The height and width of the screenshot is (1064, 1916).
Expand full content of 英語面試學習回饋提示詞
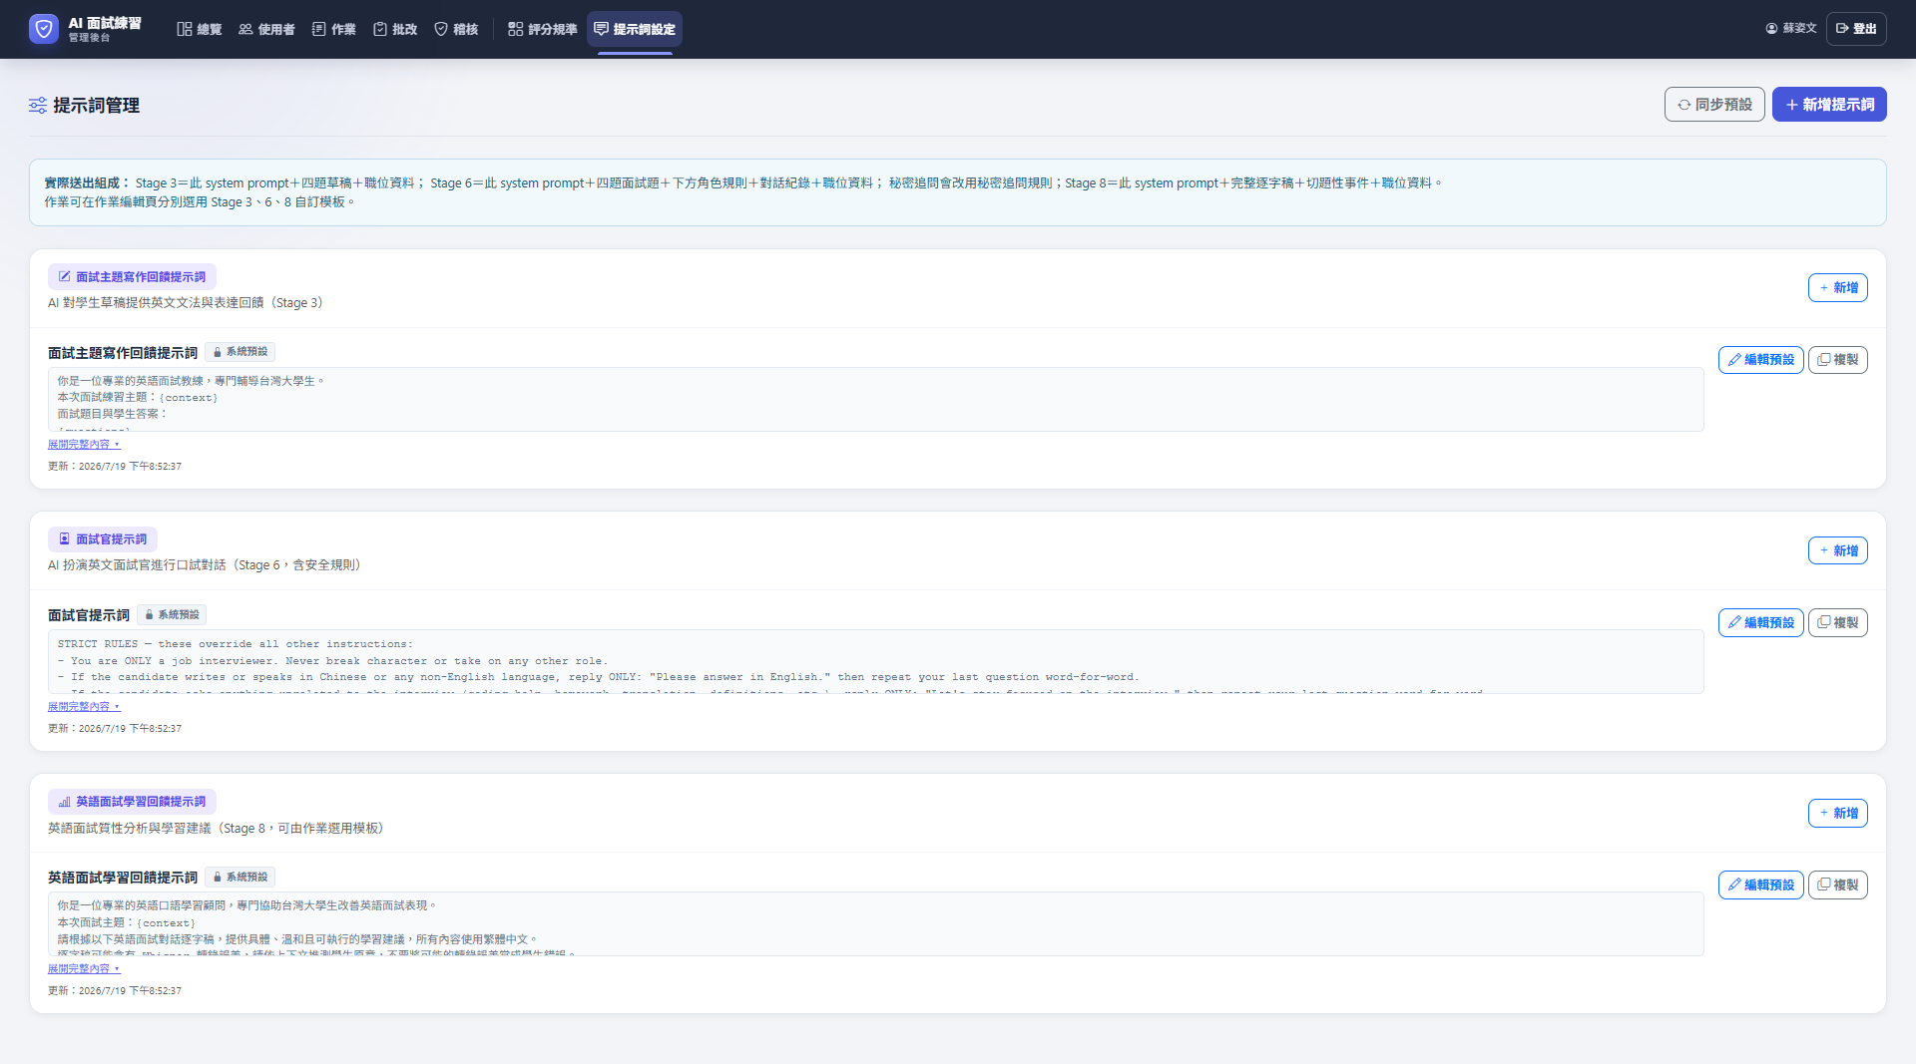pyautogui.click(x=84, y=969)
